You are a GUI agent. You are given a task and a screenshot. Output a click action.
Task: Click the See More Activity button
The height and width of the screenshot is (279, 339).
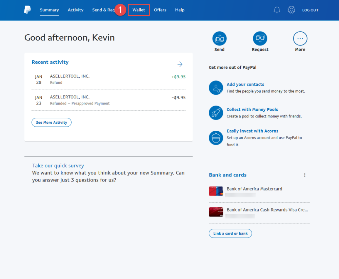coord(52,123)
